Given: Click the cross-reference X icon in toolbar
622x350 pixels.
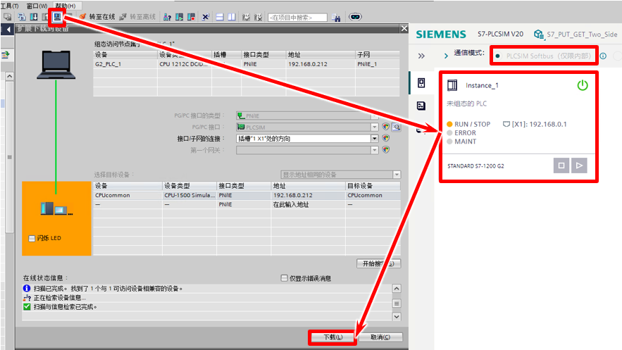Looking at the screenshot, I should [x=205, y=17].
